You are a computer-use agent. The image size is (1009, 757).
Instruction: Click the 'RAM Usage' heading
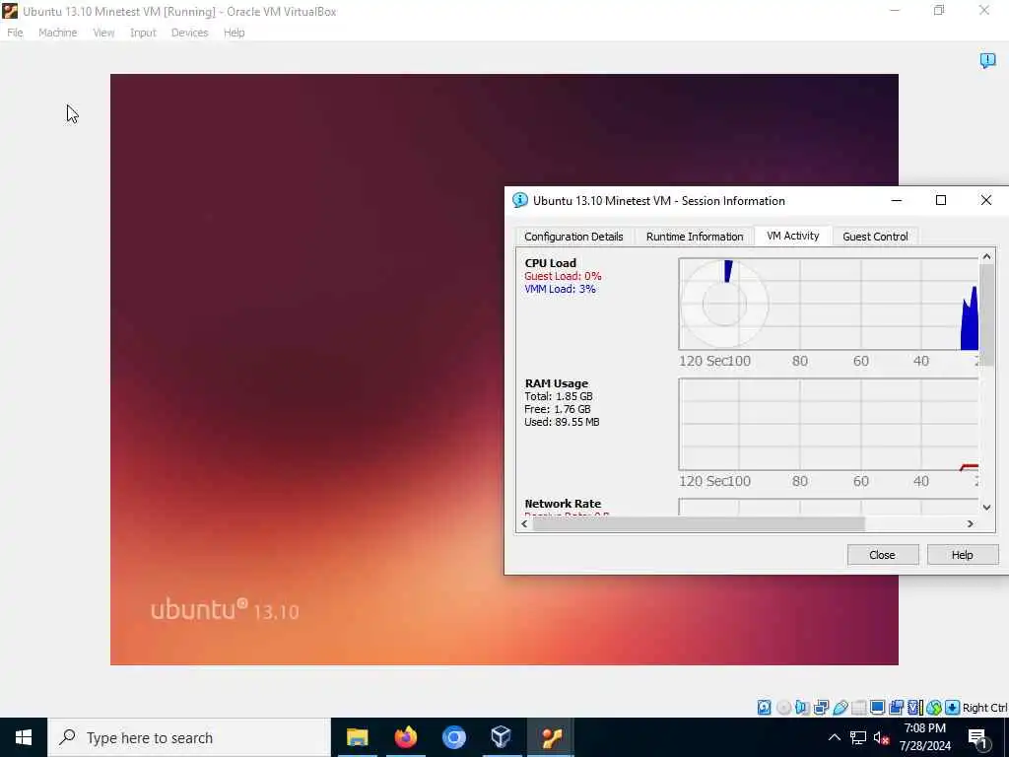pos(557,383)
